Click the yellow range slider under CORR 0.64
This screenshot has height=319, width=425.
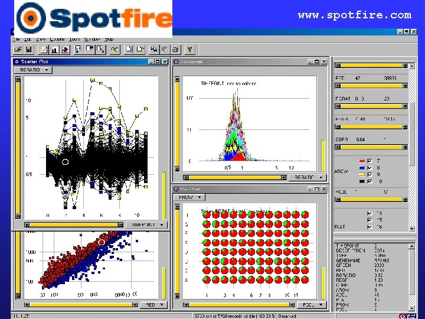coord(371,147)
